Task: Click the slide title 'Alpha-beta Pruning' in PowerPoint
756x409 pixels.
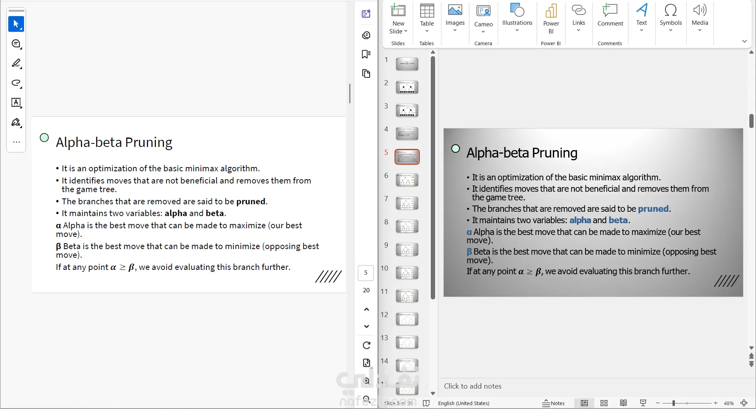Action: click(522, 153)
